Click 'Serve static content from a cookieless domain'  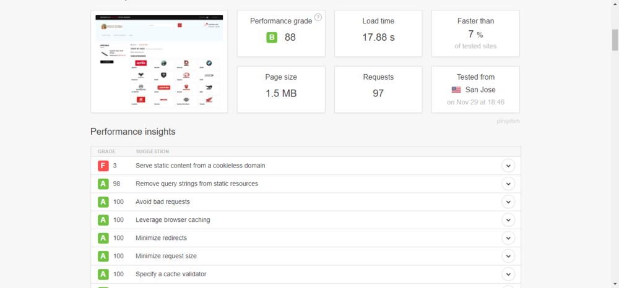tap(200, 166)
